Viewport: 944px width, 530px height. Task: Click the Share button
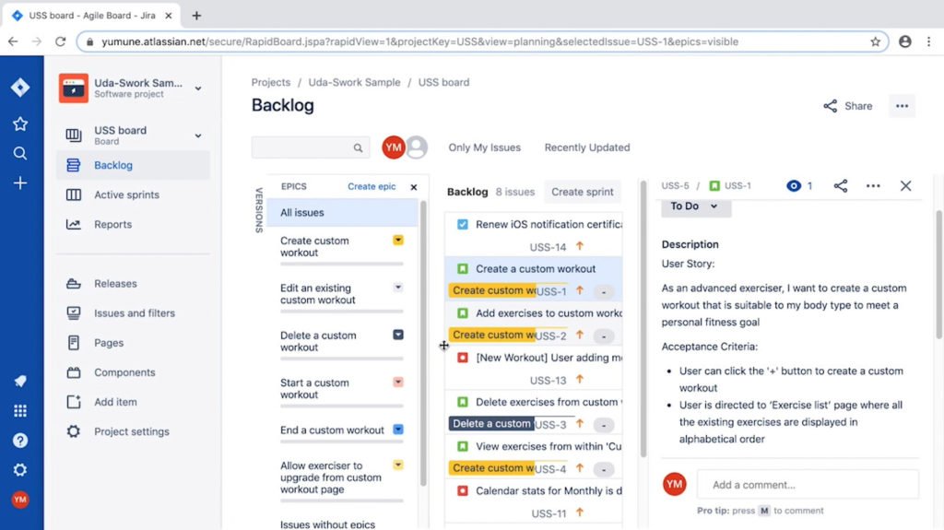(848, 106)
